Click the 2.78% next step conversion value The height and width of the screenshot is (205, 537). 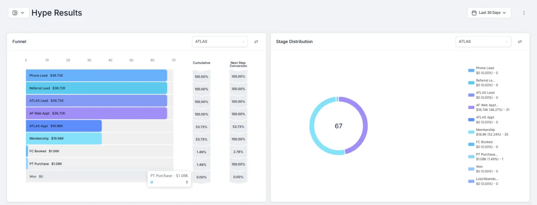[239, 152]
